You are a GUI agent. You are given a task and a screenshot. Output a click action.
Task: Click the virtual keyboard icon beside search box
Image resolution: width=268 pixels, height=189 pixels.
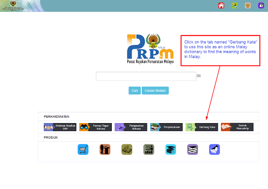(198, 76)
